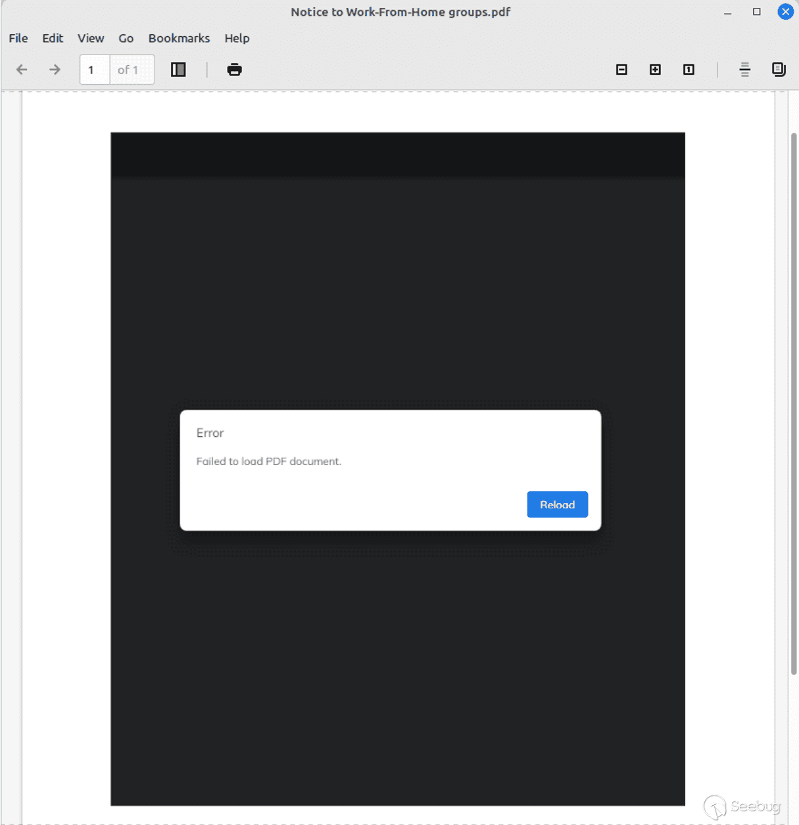The image size is (799, 825).
Task: Toggle the sidebar panel visibility
Action: click(x=178, y=69)
